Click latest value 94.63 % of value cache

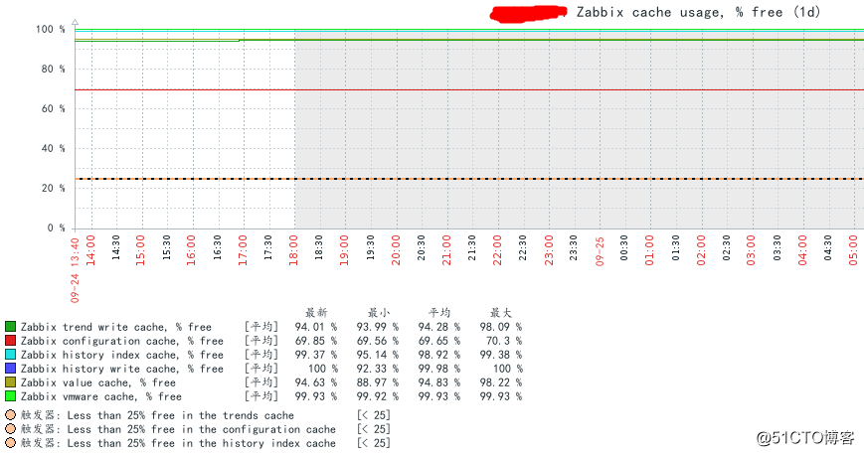316,382
